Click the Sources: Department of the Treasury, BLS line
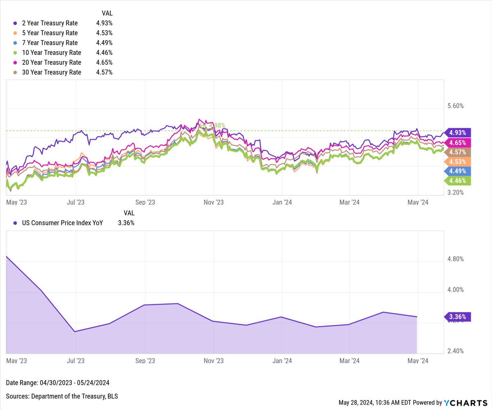492x410 pixels. (62, 396)
